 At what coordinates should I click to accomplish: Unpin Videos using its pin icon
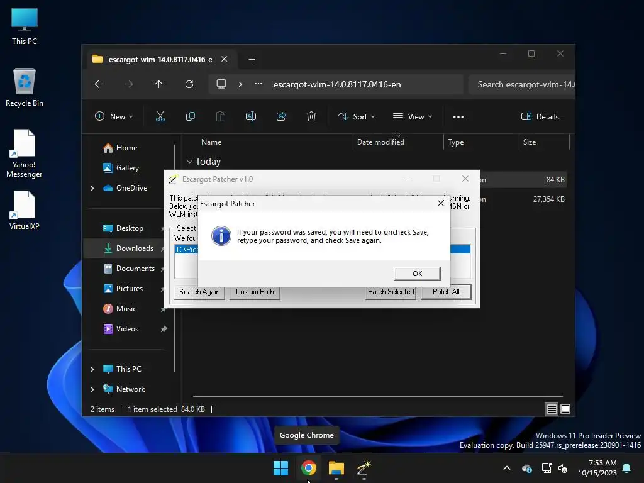(x=164, y=329)
